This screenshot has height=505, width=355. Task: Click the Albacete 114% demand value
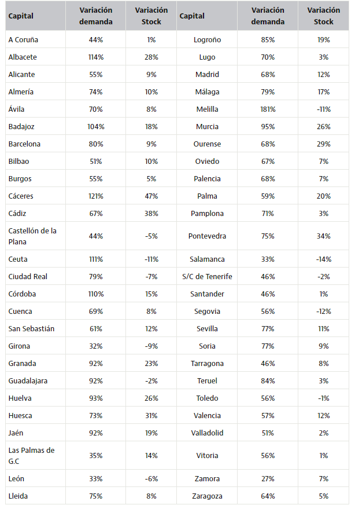[96, 57]
